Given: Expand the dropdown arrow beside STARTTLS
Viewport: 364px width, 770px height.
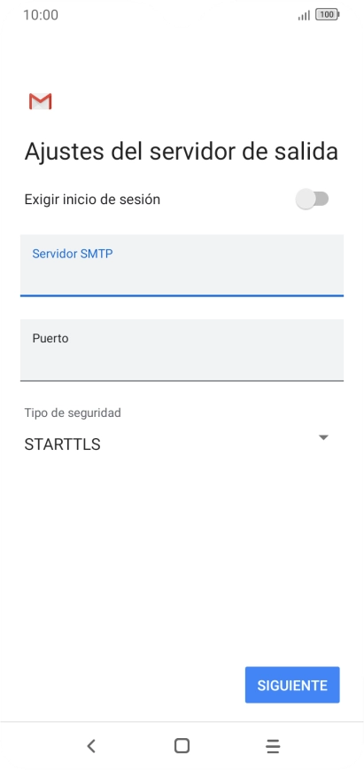Looking at the screenshot, I should (x=323, y=437).
